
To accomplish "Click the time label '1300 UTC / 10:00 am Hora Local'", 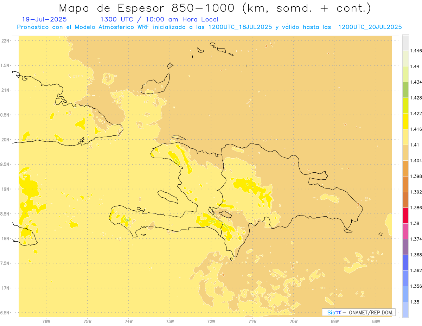I will click(159, 19).
